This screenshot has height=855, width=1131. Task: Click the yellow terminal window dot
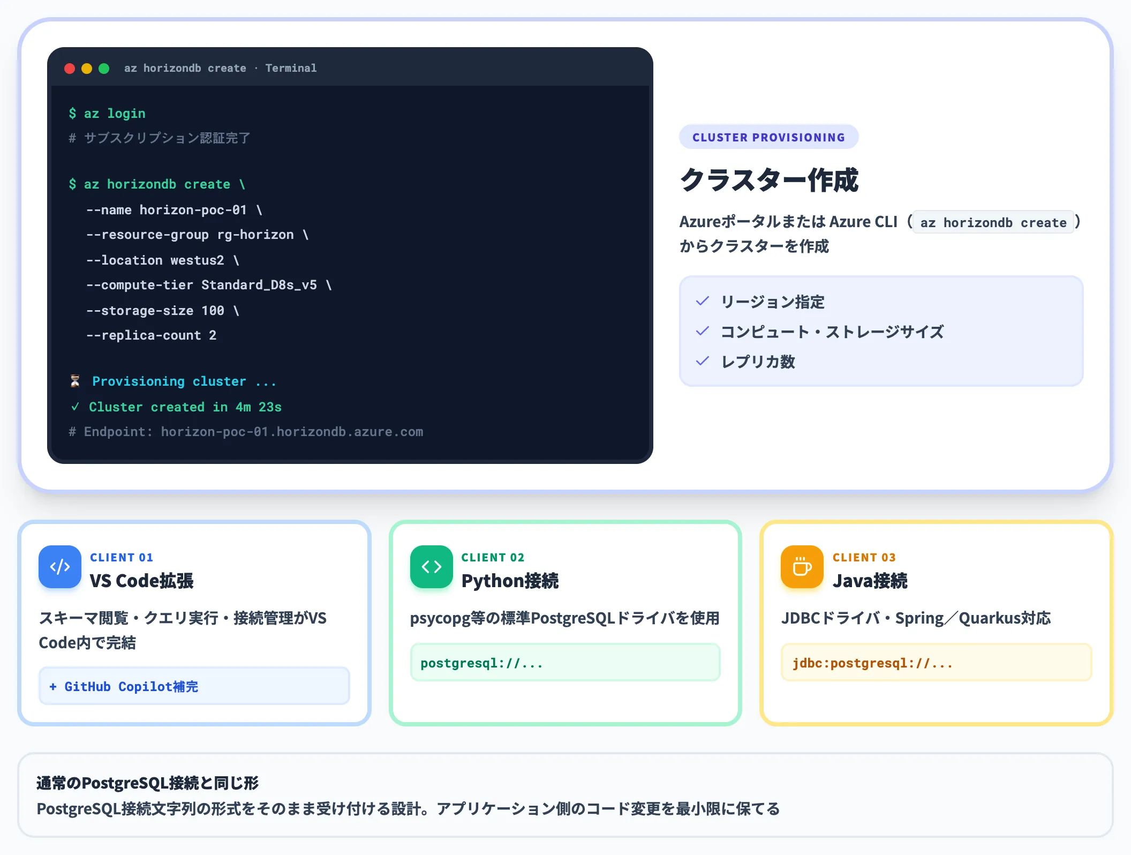(x=87, y=69)
